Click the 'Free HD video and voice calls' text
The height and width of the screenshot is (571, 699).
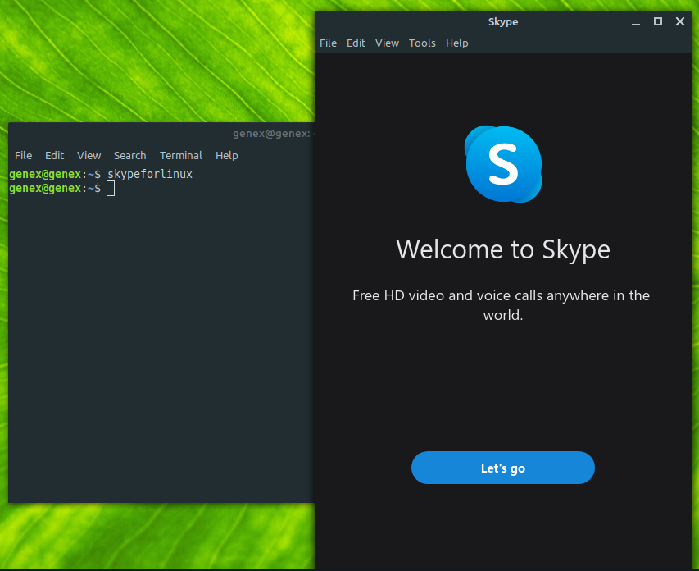[501, 305]
